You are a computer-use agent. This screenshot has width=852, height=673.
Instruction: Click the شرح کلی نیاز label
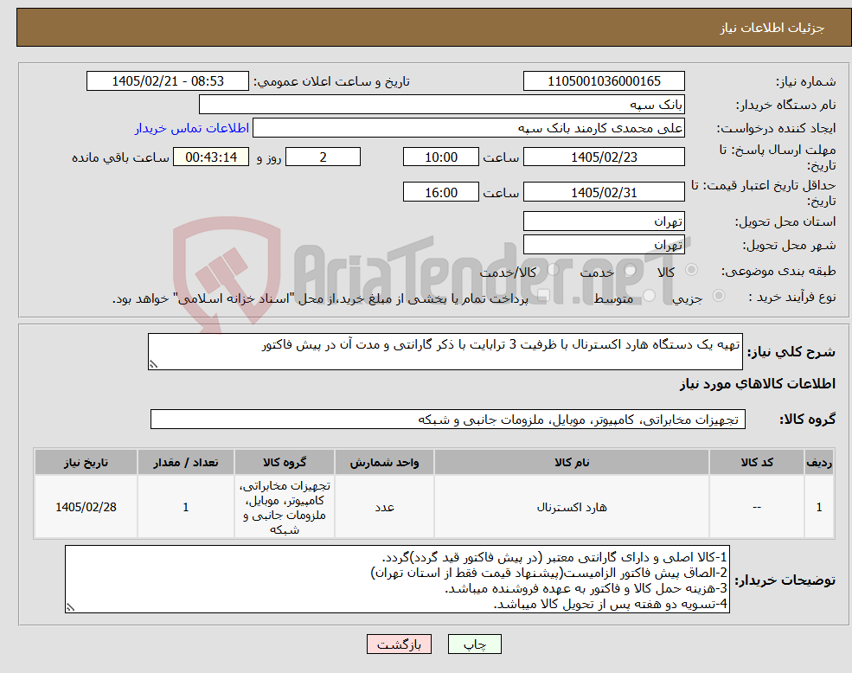point(791,352)
